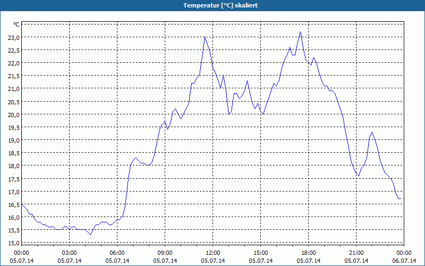Select the 18,5 y-axis label

[14, 153]
